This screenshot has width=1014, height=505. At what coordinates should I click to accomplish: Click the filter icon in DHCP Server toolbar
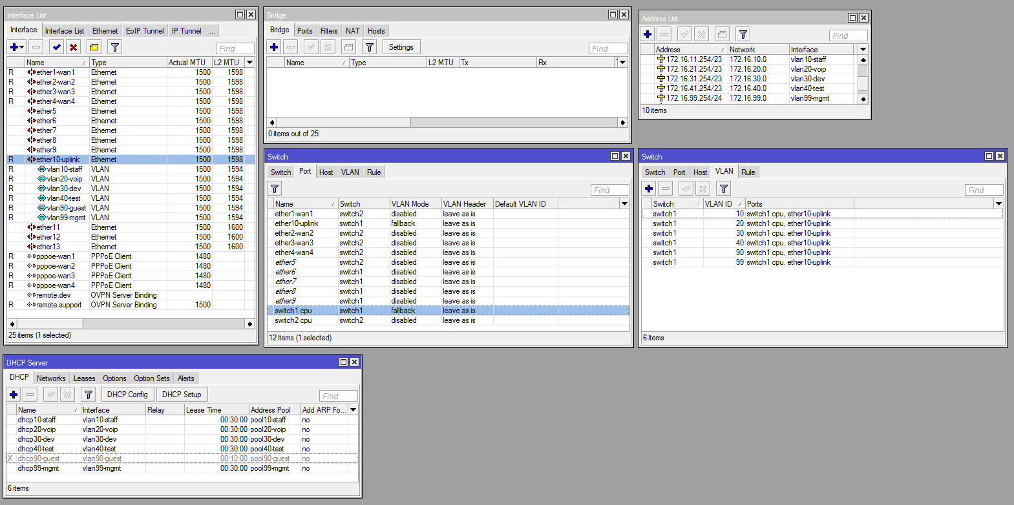[x=89, y=395]
